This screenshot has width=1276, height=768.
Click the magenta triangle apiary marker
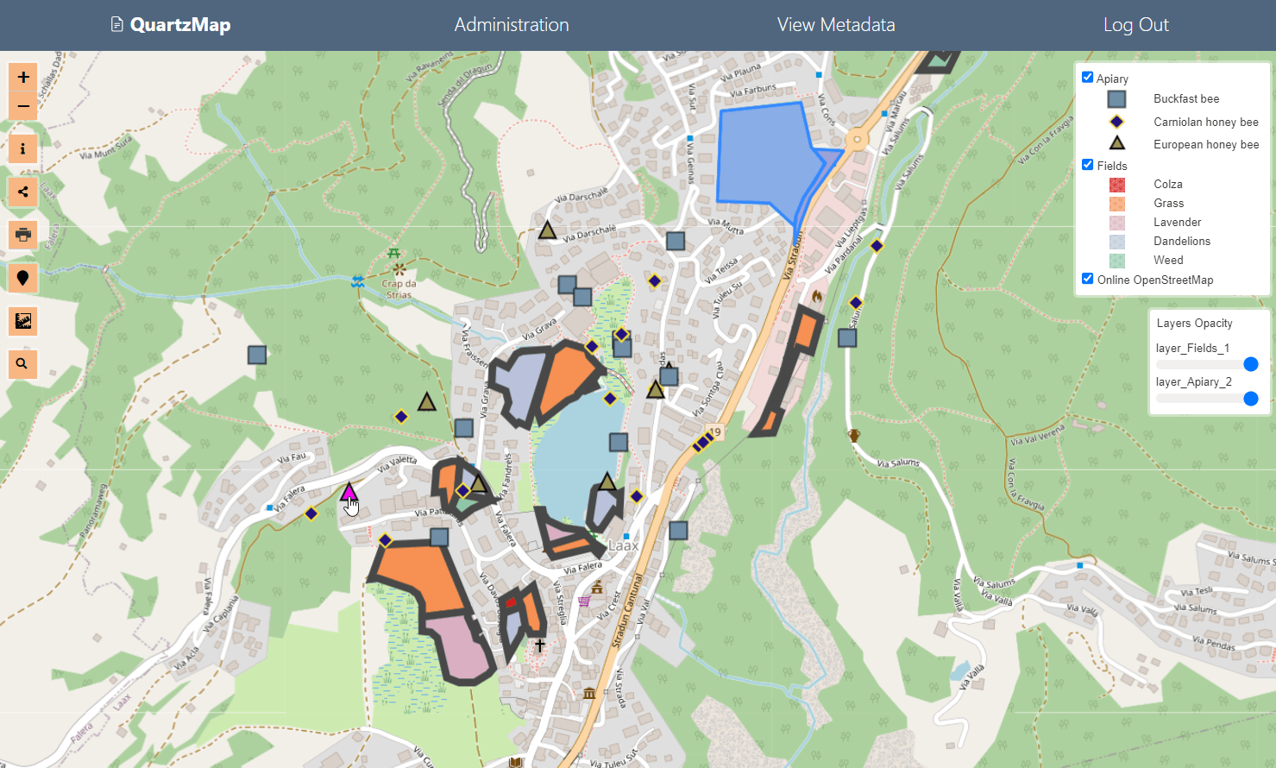click(349, 493)
